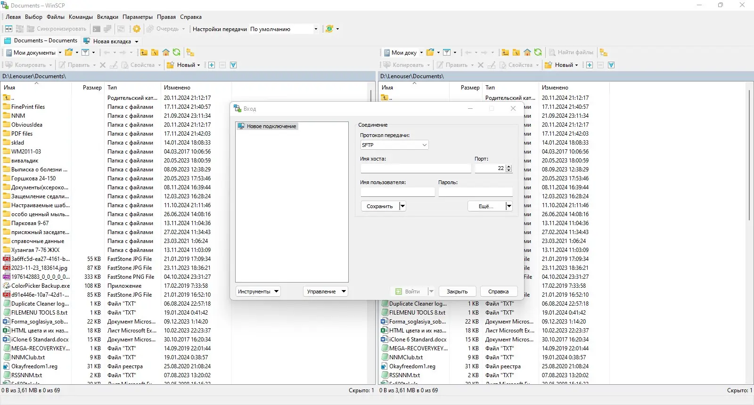754x405 pixels.
Task: Click the Ещё... button
Action: (x=486, y=206)
